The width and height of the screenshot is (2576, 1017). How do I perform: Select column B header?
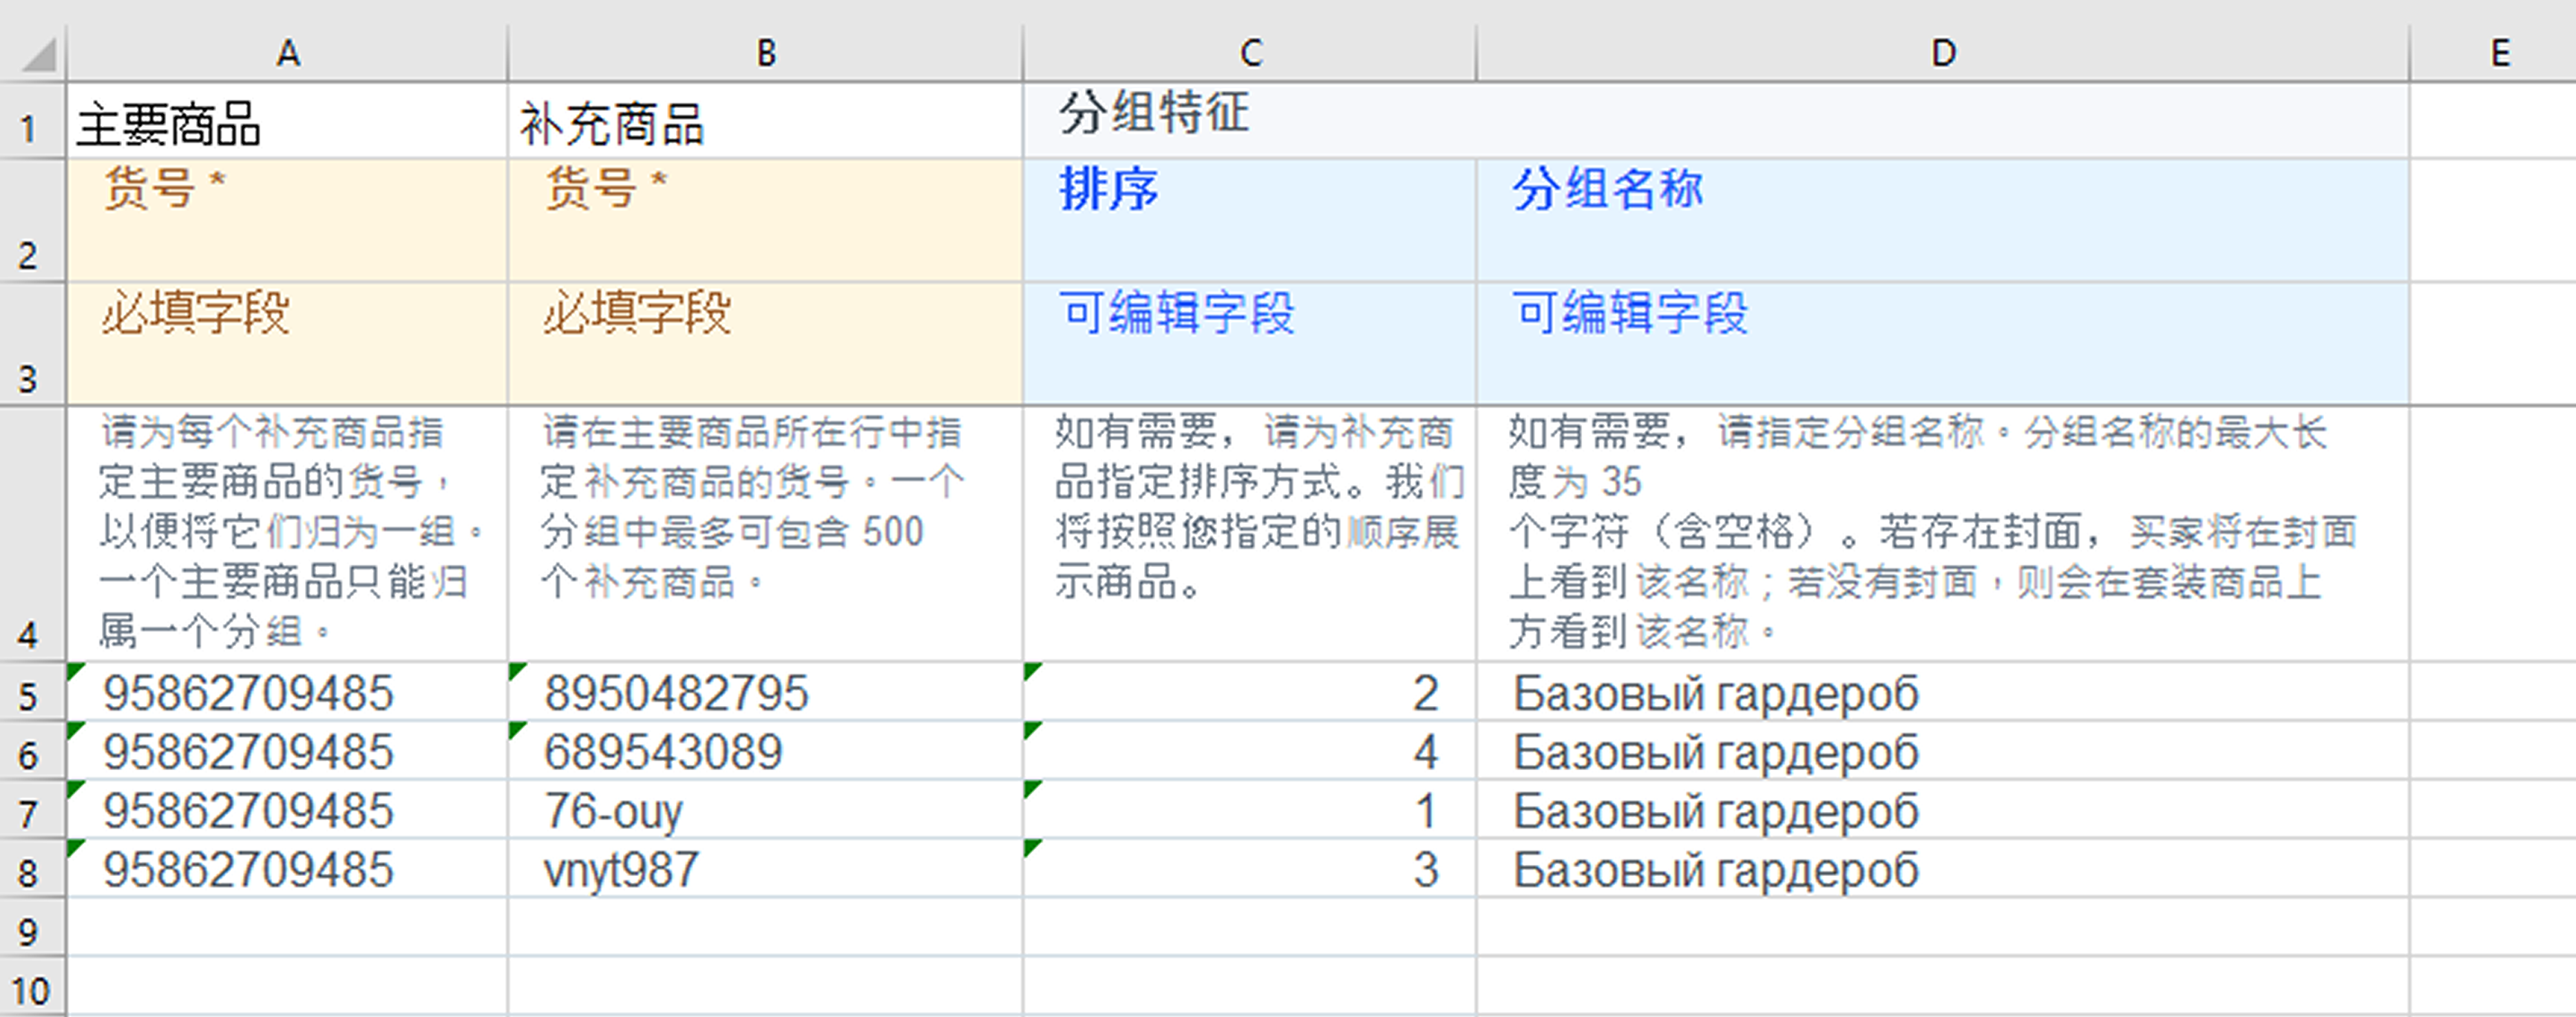coord(765,53)
